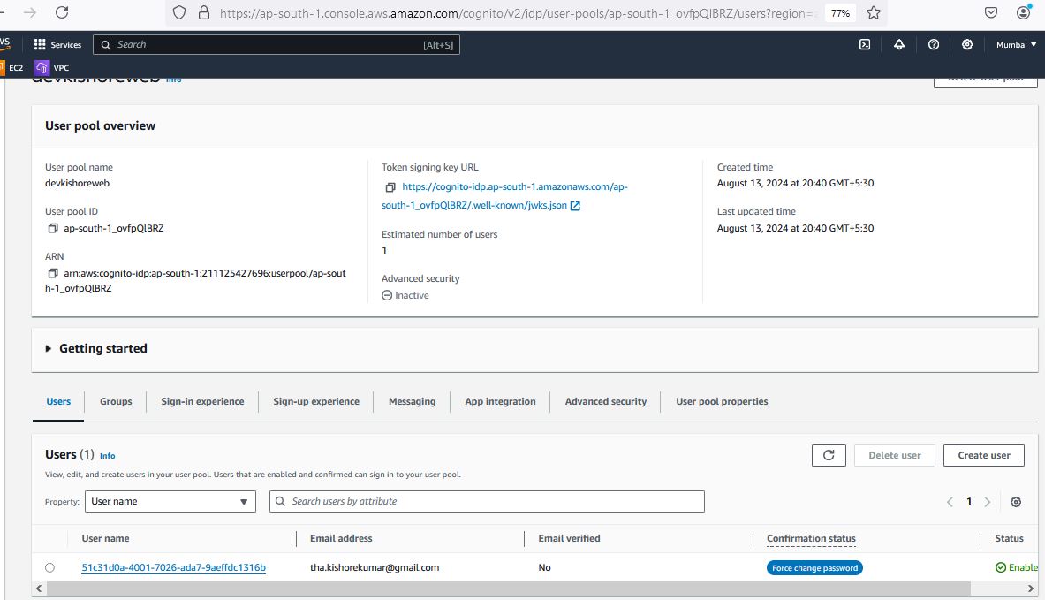Click the Search users by attribute field
The image size is (1045, 600).
tap(487, 502)
